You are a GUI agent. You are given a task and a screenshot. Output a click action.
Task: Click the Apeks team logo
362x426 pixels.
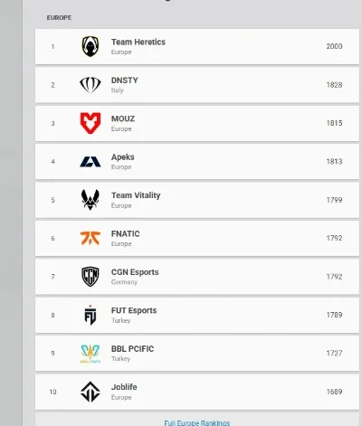[x=90, y=162]
